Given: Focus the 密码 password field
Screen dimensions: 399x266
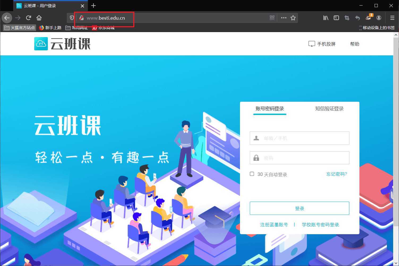Looking at the screenshot, I should (x=299, y=158).
